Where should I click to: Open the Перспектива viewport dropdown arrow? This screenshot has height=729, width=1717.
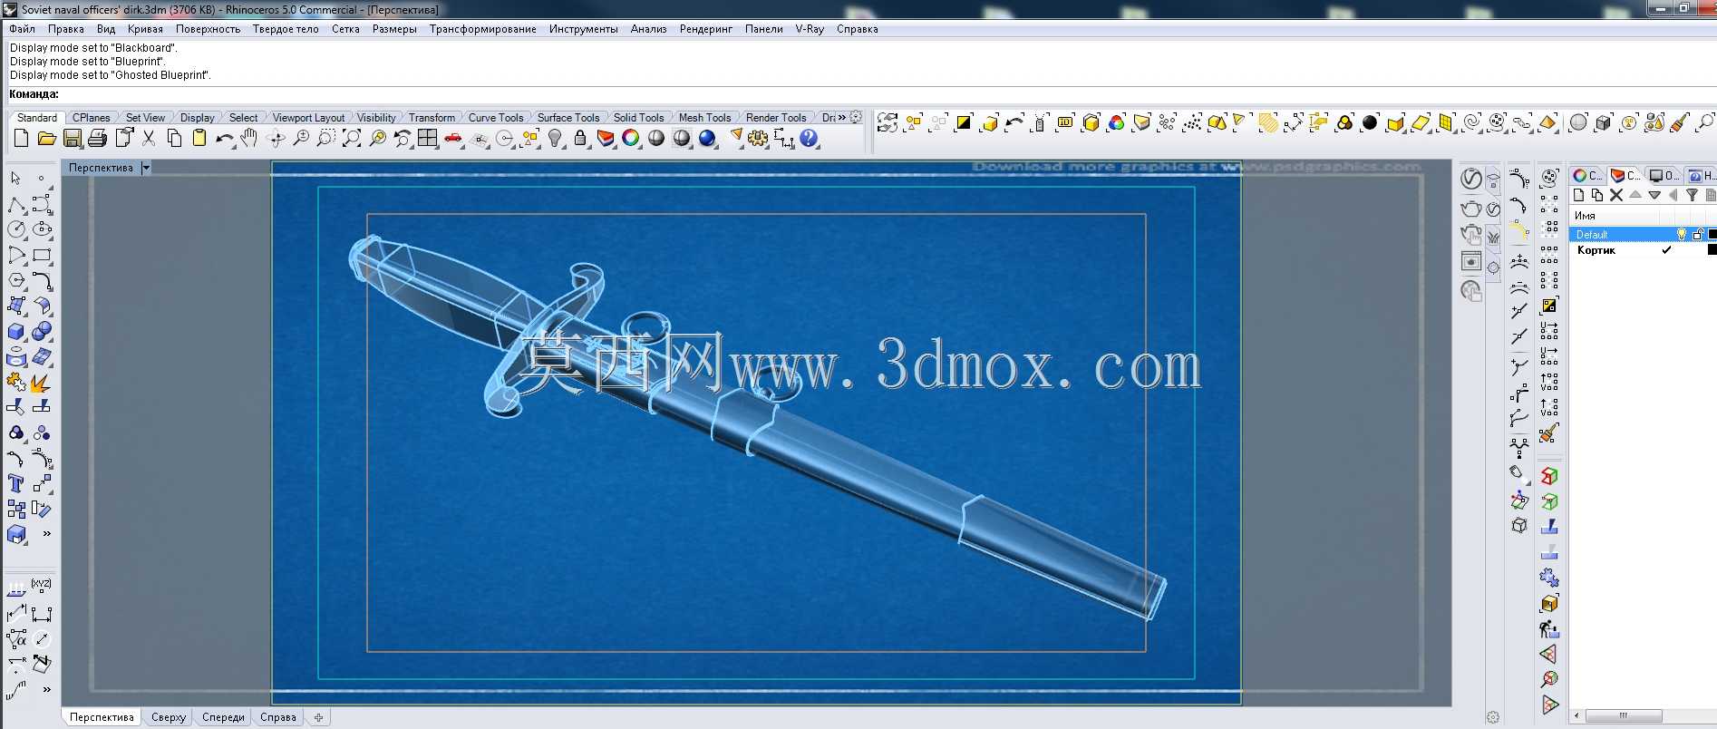tap(146, 168)
